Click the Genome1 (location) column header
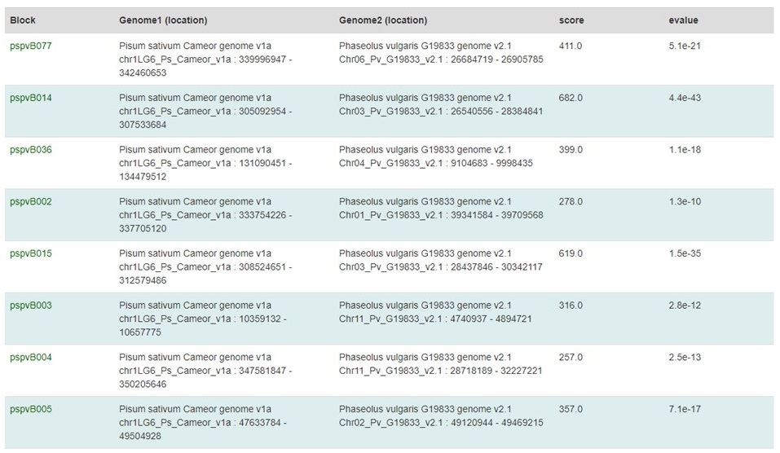 163,20
